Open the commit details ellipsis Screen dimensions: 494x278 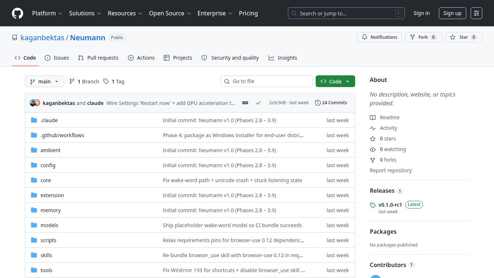[245, 103]
